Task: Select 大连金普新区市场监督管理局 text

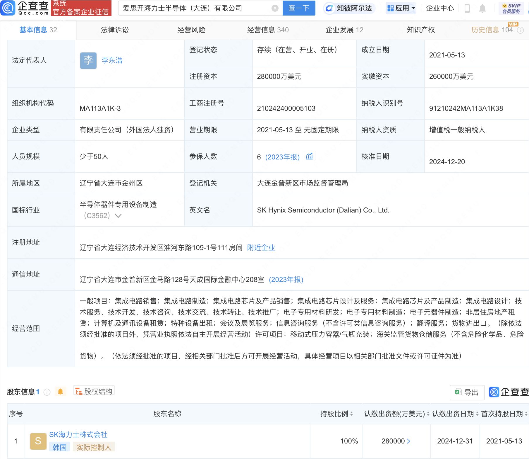Action: point(302,183)
